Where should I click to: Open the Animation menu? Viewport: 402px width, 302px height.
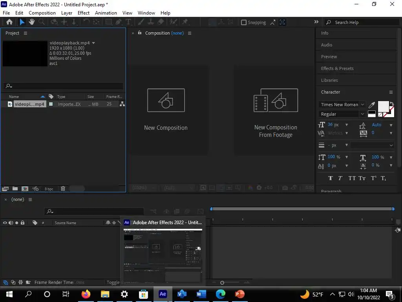click(106, 13)
